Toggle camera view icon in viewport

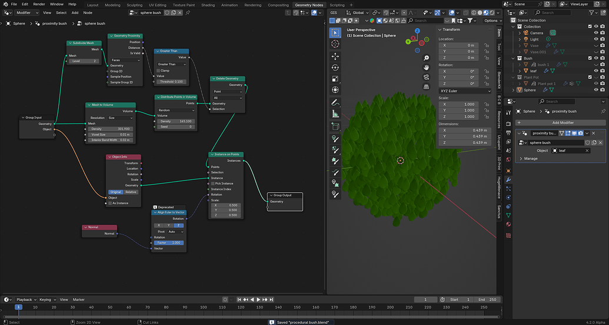point(426,77)
